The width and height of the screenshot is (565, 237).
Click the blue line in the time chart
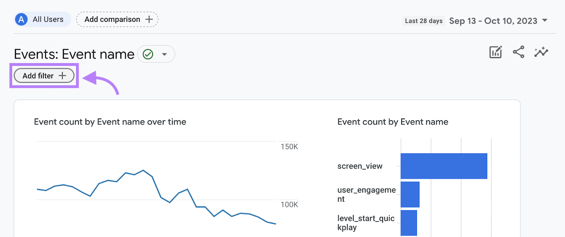[143, 170]
